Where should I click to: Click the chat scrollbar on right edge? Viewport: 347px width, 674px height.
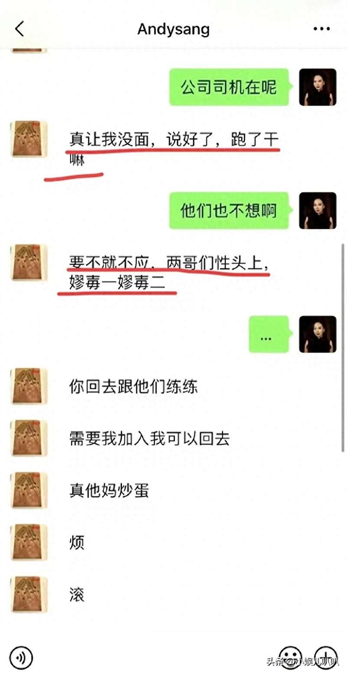pyautogui.click(x=343, y=347)
